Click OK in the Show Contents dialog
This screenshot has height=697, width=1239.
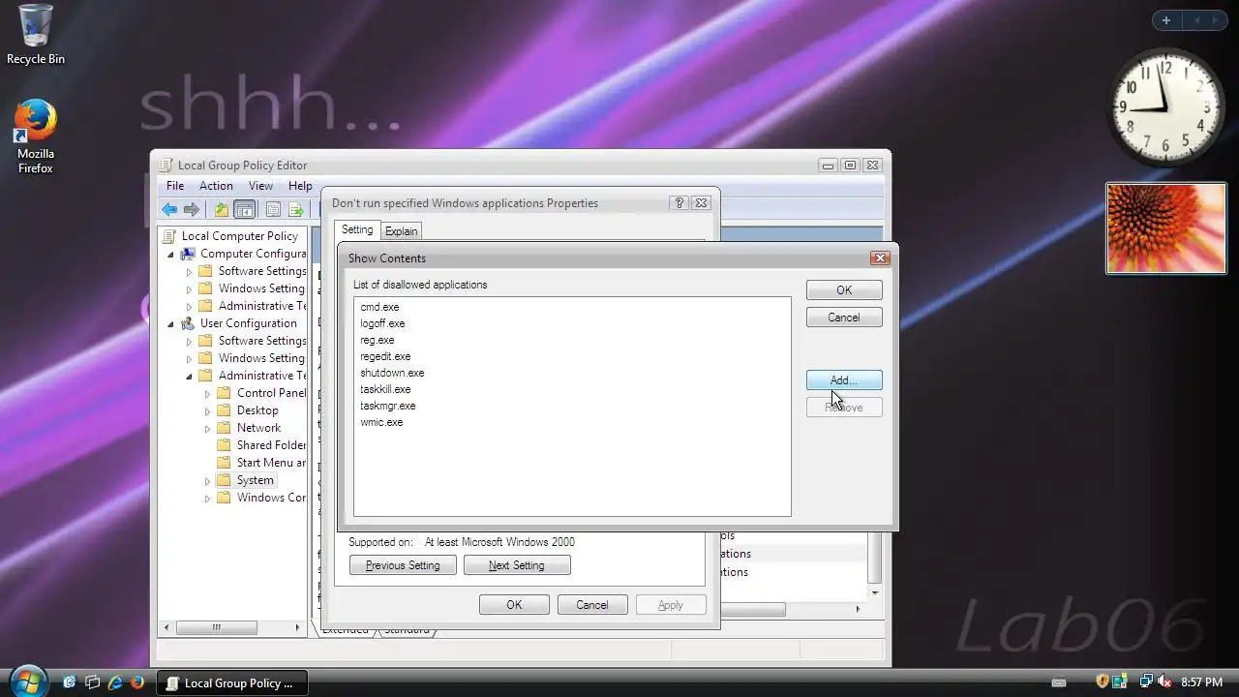pyautogui.click(x=844, y=290)
